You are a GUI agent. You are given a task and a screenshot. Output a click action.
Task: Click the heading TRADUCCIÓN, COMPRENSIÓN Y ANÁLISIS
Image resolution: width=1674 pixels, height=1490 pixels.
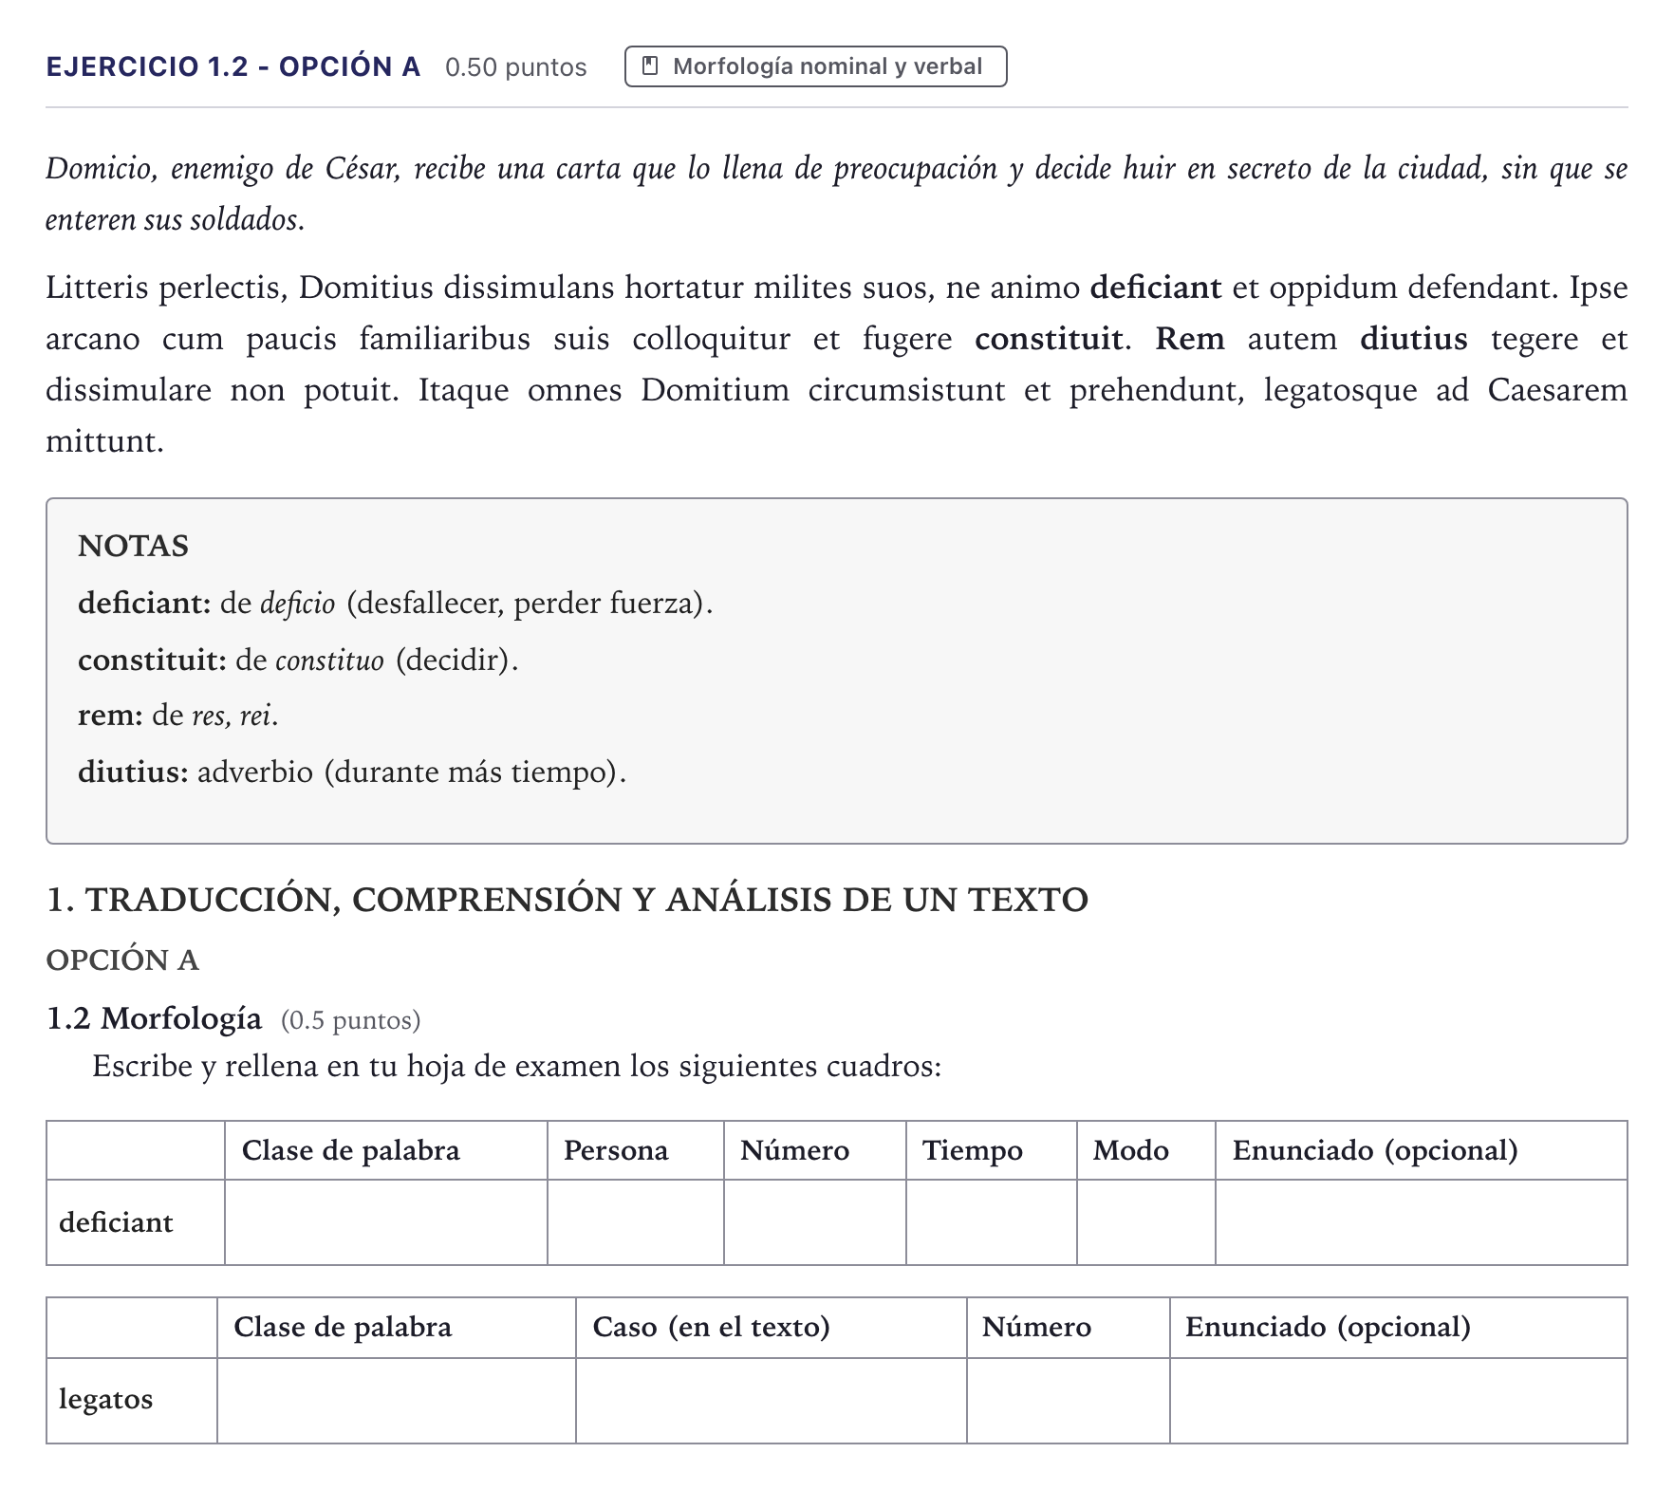pos(567,900)
